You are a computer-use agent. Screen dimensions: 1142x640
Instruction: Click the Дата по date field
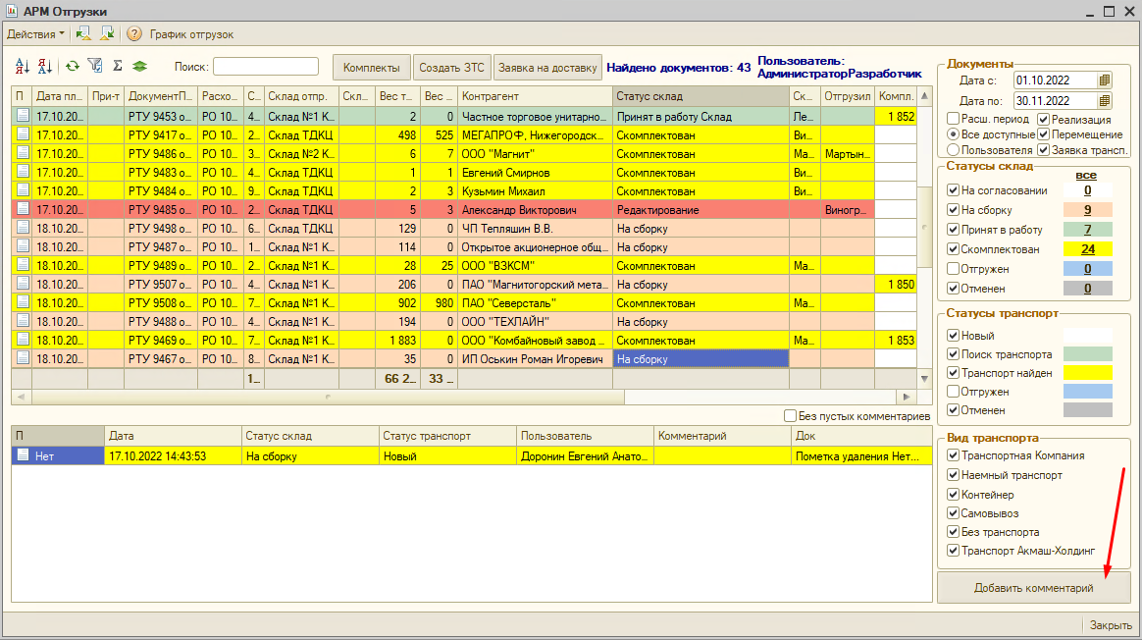(x=1056, y=100)
